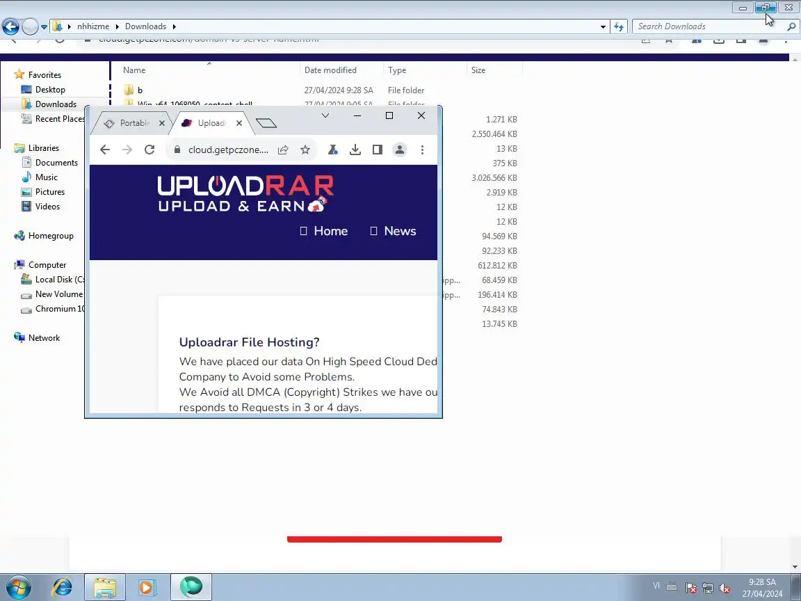Close the Portable tab
Image resolution: width=801 pixels, height=601 pixels.
[162, 123]
